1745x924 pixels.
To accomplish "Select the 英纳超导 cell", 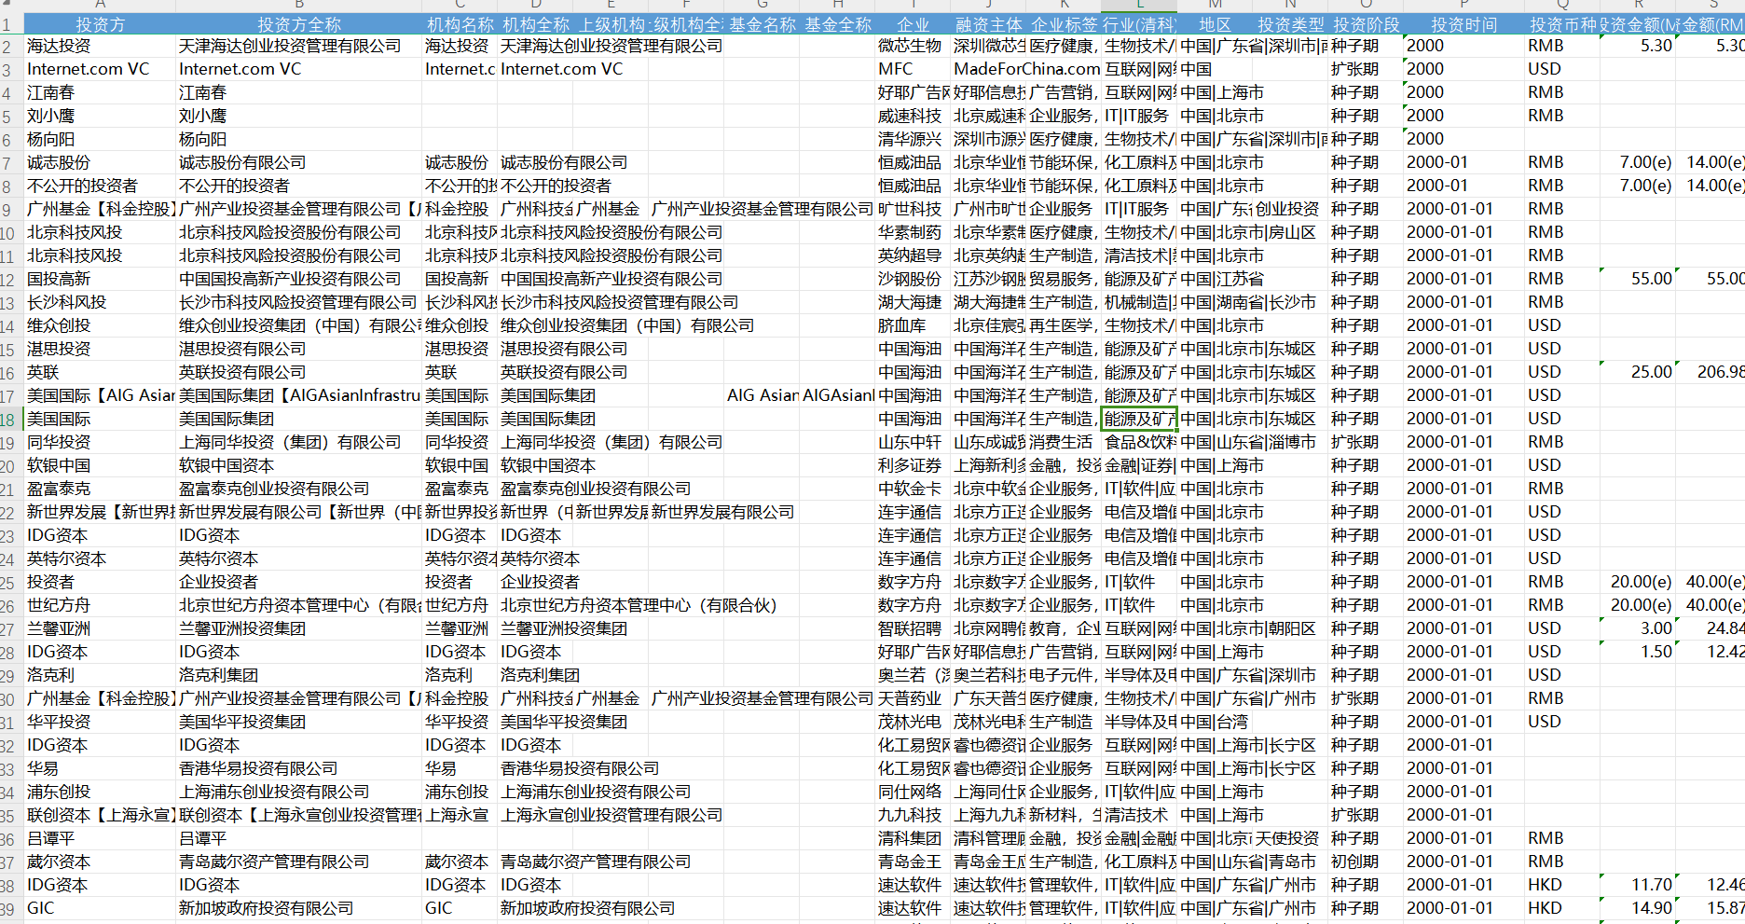I will (913, 255).
